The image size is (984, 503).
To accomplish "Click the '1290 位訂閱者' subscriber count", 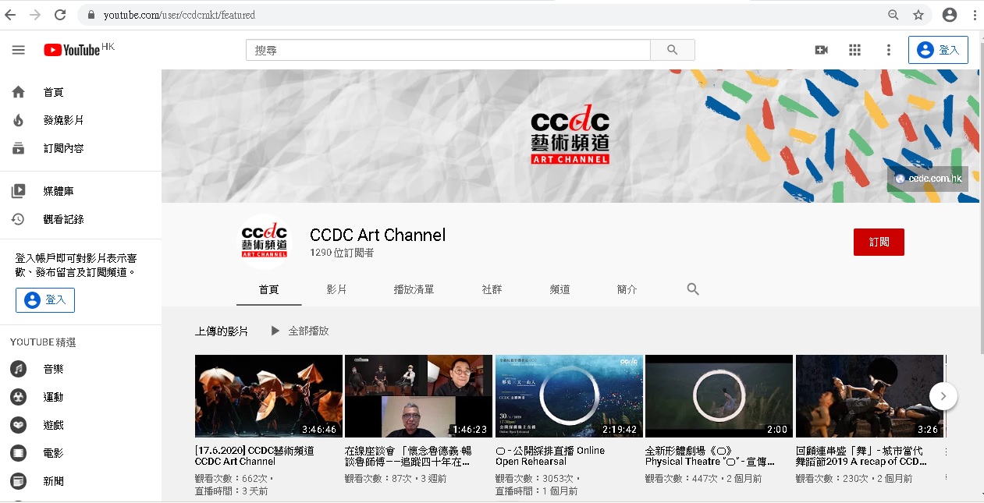I will 342,253.
